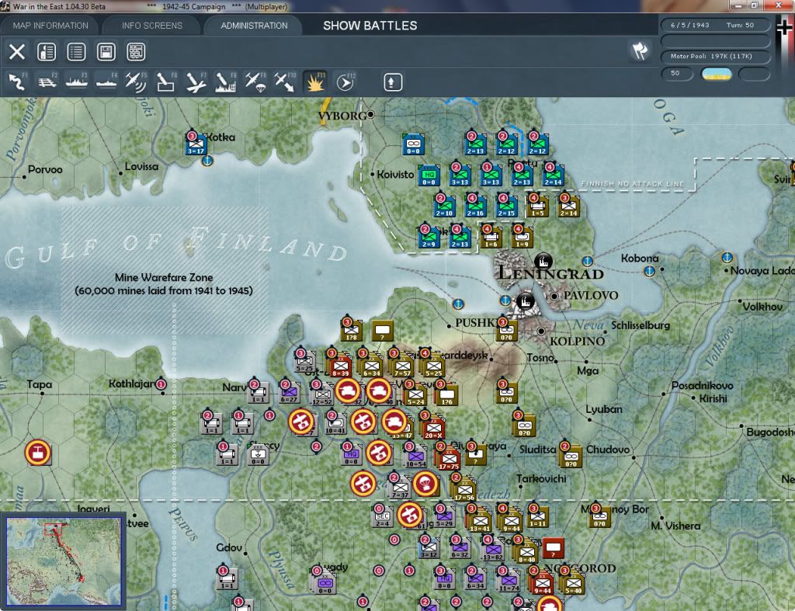Click the minimap overview thumbnail
This screenshot has width=795, height=611.
pos(64,561)
